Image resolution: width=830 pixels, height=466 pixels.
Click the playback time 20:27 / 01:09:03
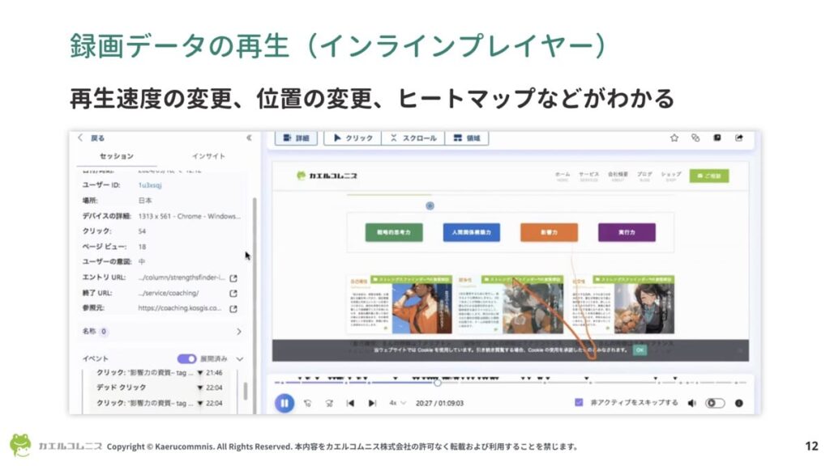(x=439, y=403)
